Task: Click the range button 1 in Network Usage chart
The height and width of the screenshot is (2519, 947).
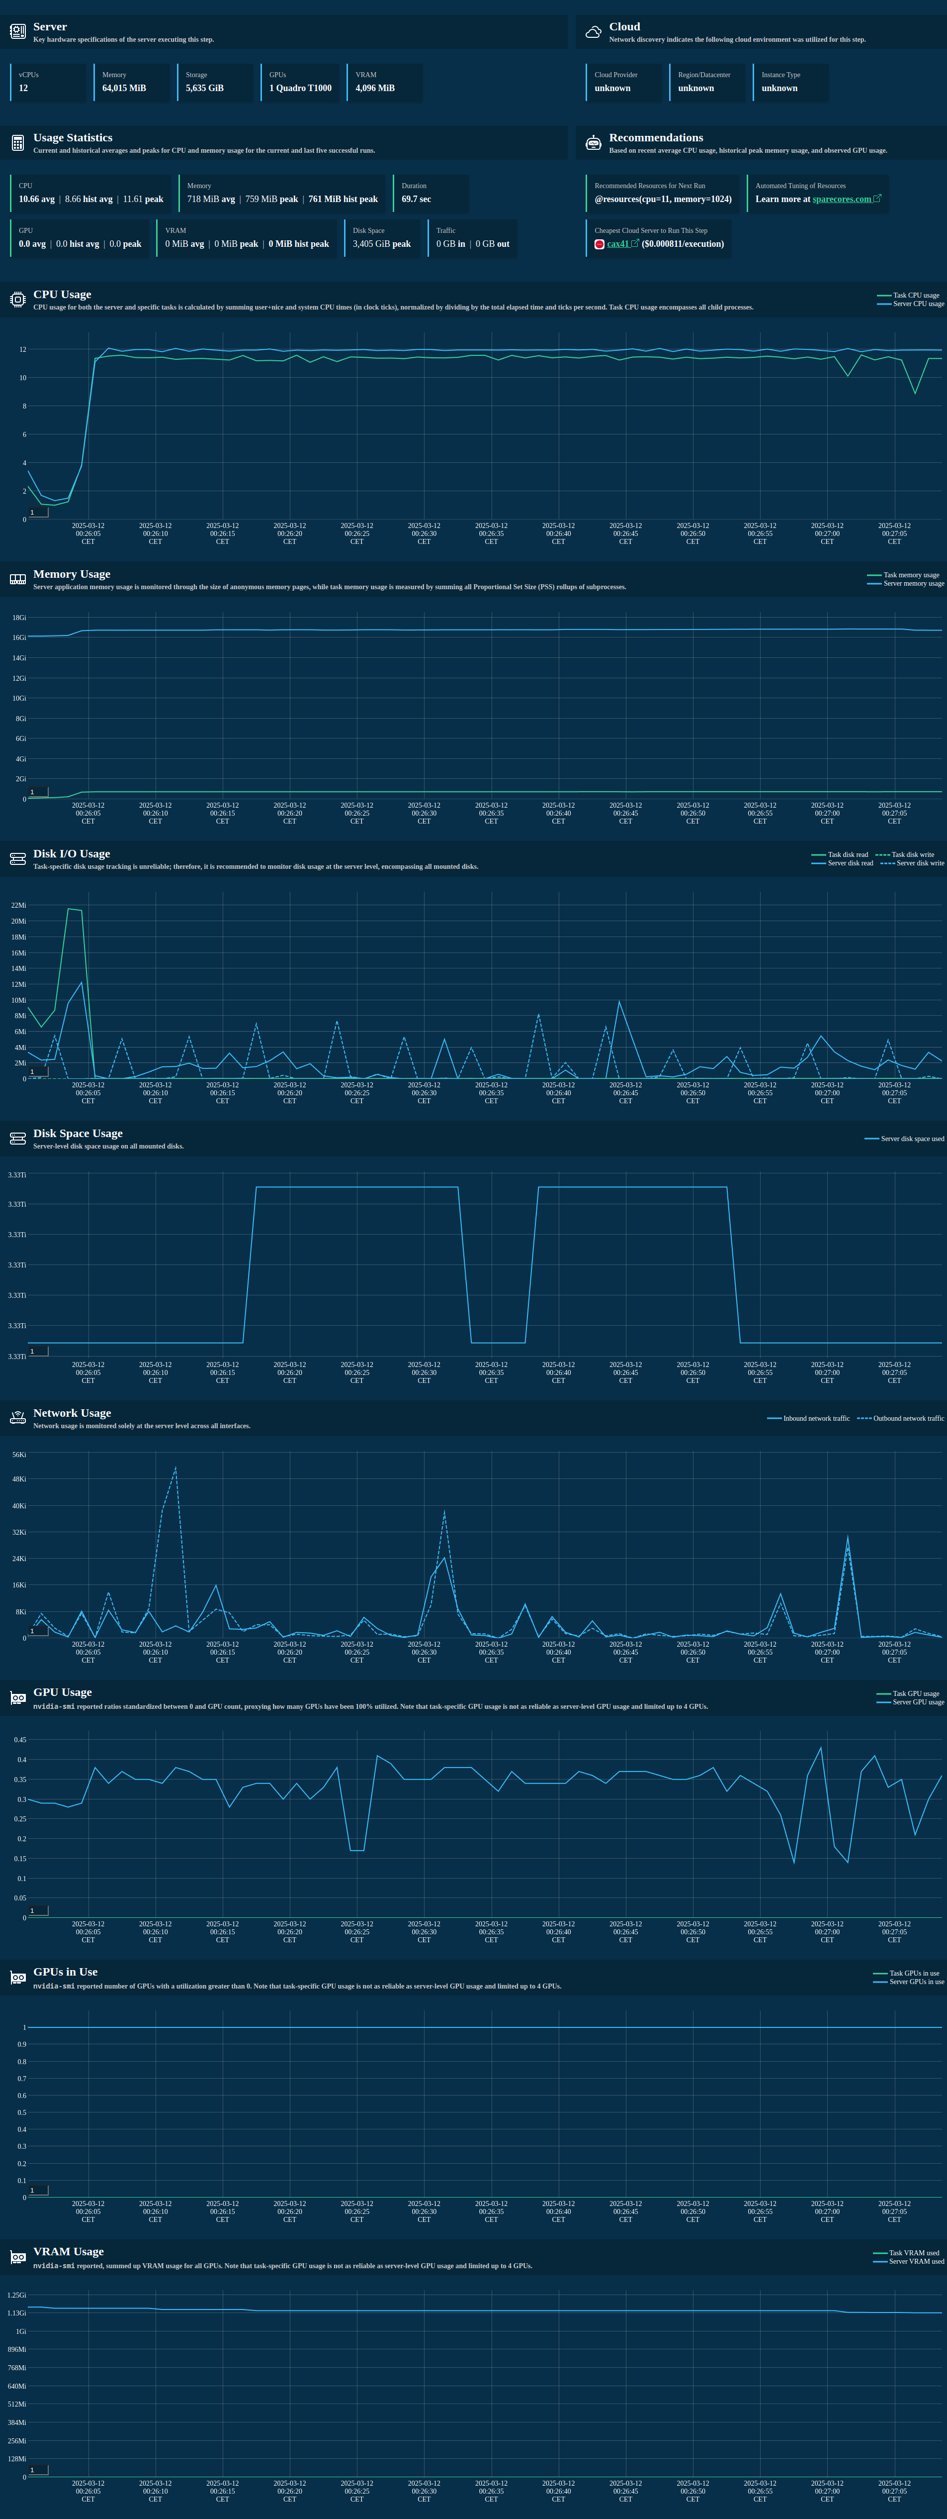Action: pyautogui.click(x=38, y=1631)
